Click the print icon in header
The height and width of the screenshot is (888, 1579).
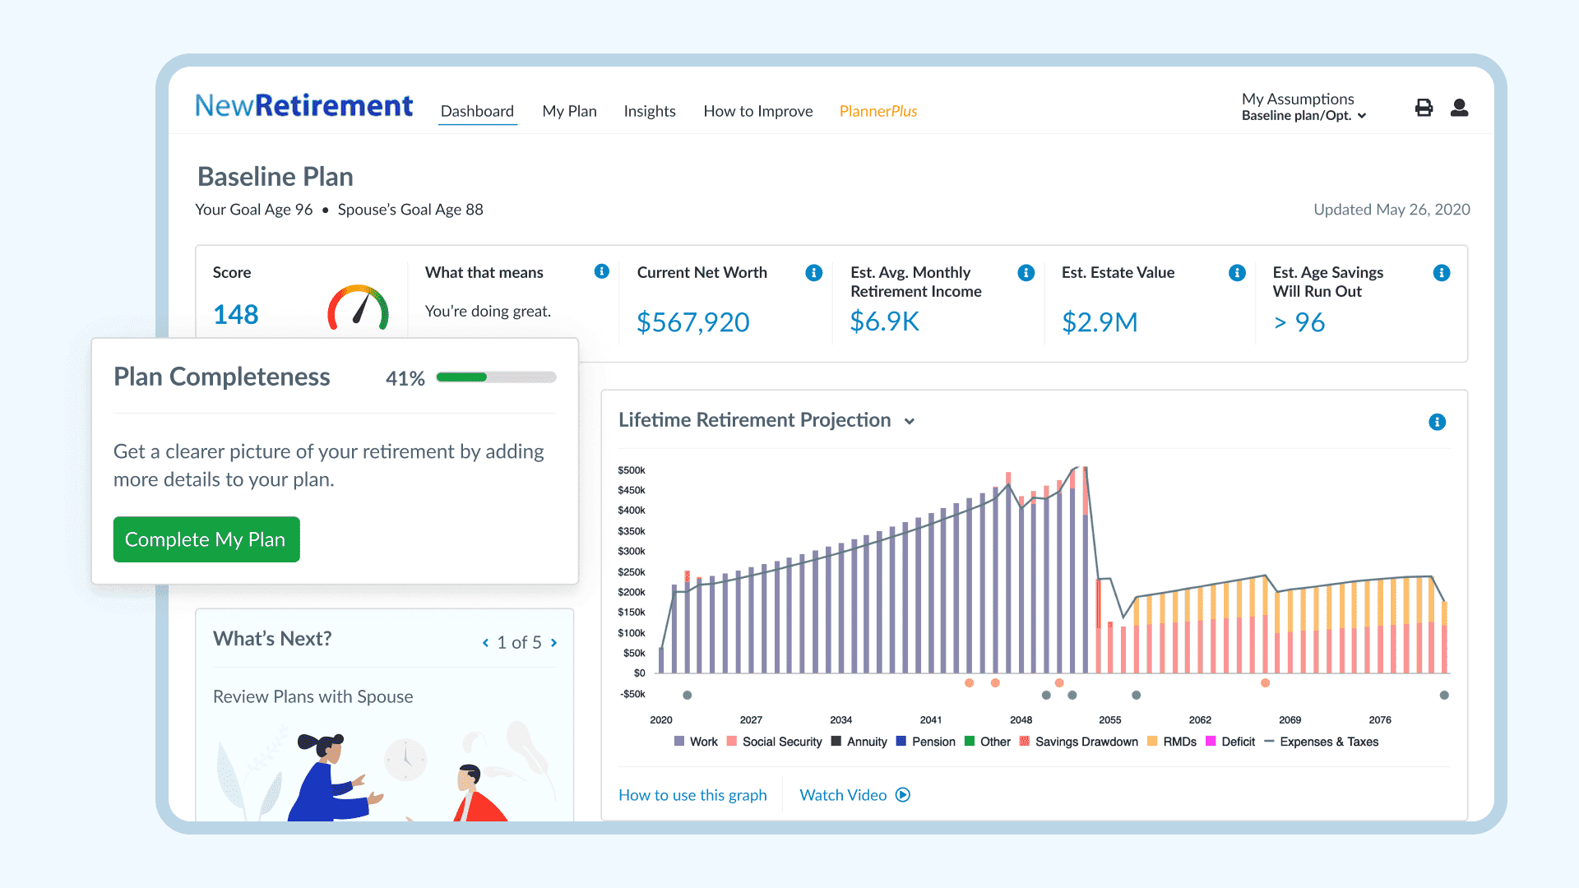(1424, 108)
